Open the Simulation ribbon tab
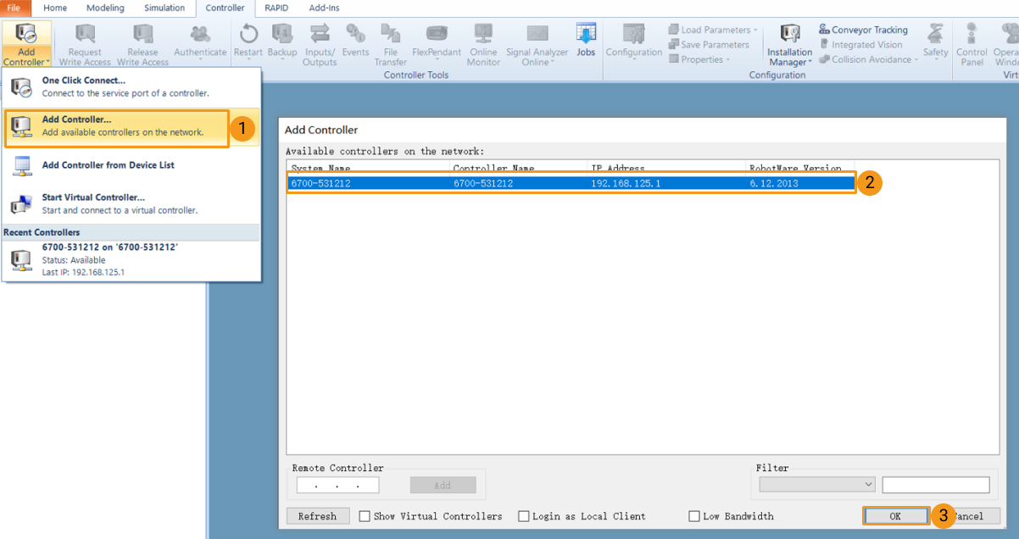1019x539 pixels. pyautogui.click(x=164, y=8)
